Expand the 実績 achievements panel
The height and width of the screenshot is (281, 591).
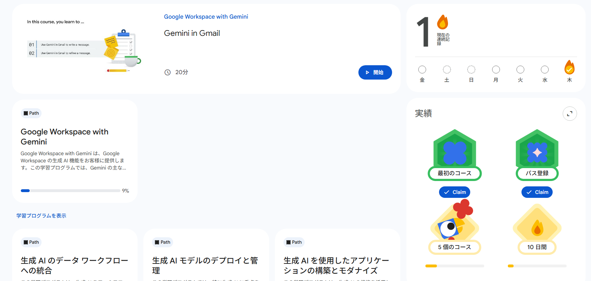click(569, 114)
